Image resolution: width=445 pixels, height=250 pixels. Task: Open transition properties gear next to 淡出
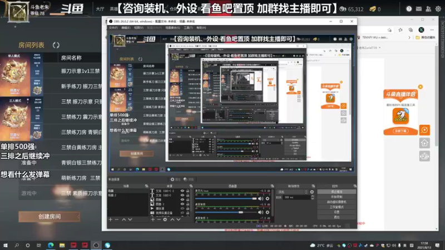[x=312, y=192]
